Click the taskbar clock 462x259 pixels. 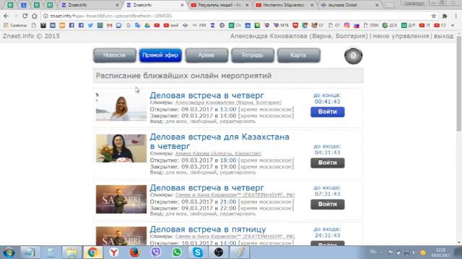click(x=440, y=253)
